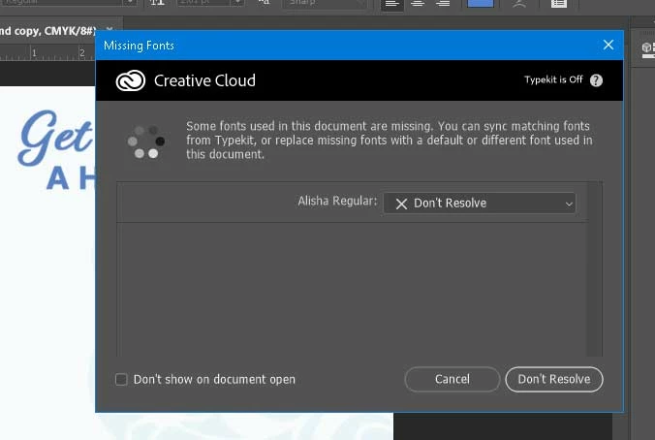
Task: Click the 'Typekit is Off' text
Action: (x=553, y=79)
